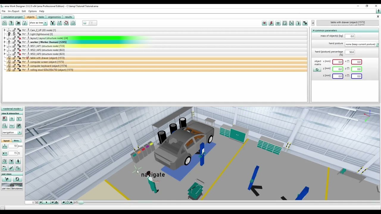The image size is (381, 214).
Task: Click the info icon in right toolbar
Action: coord(298,23)
